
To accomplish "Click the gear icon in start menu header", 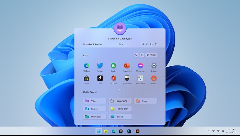I will (143, 44).
